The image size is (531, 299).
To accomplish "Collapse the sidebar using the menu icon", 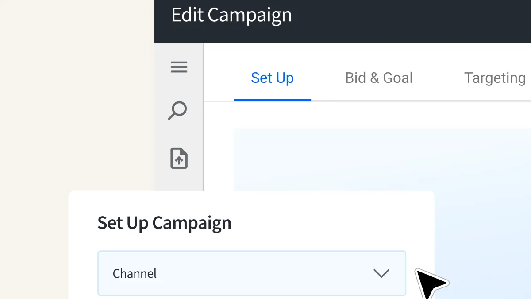I will point(179,67).
